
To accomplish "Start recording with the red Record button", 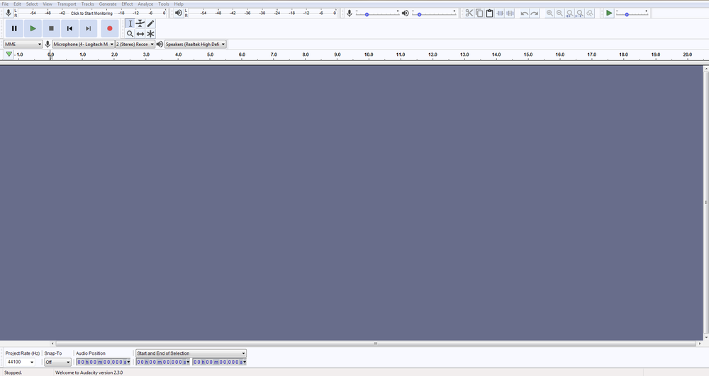I will coord(109,28).
